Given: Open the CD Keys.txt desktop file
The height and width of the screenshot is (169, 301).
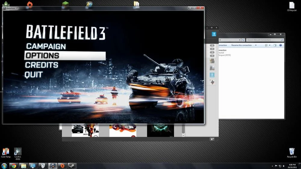Looking at the screenshot, I should tap(292, 7).
